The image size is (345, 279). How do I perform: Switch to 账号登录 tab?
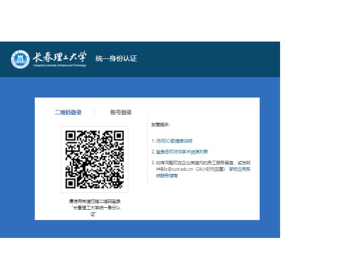121,112
